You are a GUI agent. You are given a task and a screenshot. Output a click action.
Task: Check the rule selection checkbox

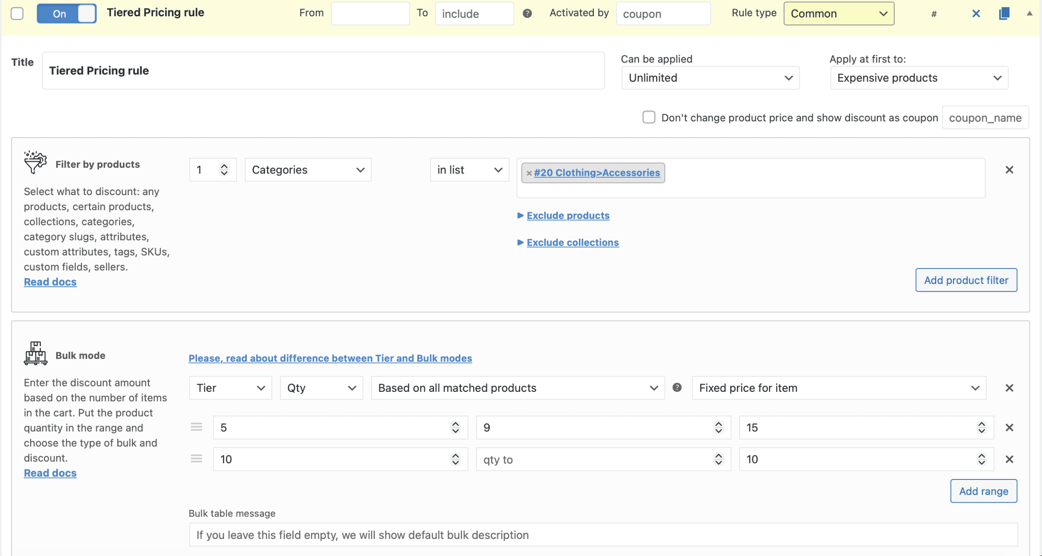17,13
